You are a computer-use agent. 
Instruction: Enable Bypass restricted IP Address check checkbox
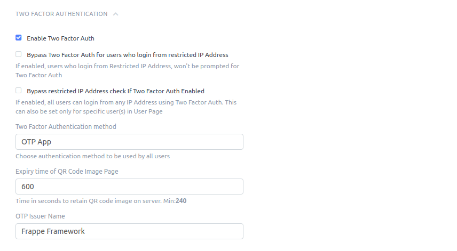pos(19,91)
